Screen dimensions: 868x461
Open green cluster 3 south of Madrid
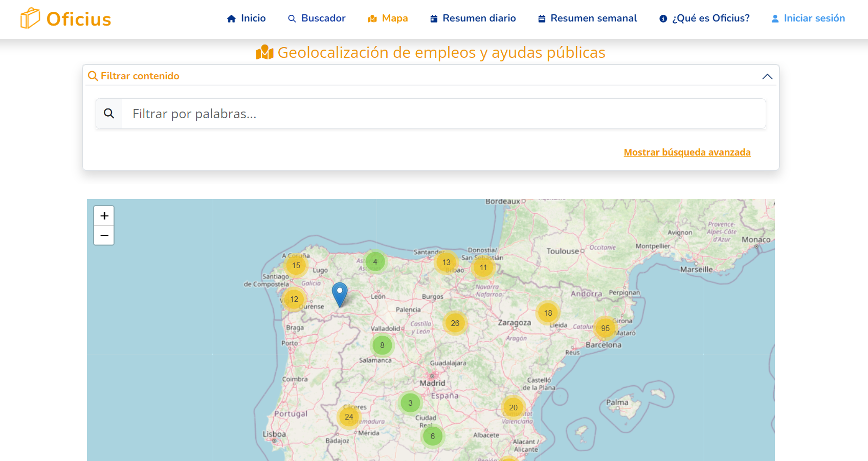(410, 403)
